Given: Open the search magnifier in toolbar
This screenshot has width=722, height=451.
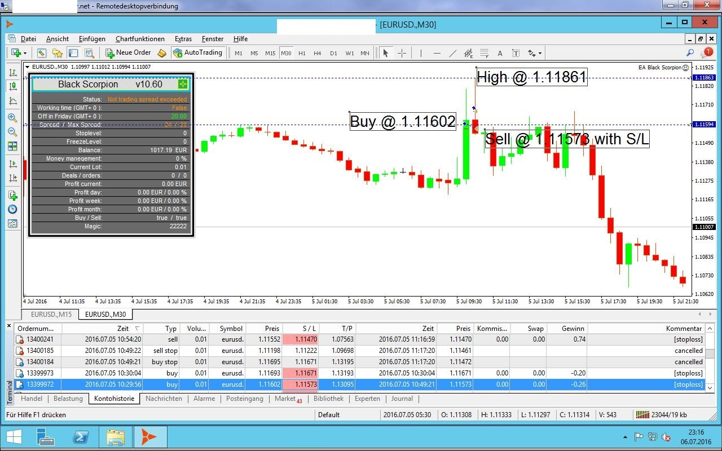Looking at the screenshot, I should tap(690, 52).
